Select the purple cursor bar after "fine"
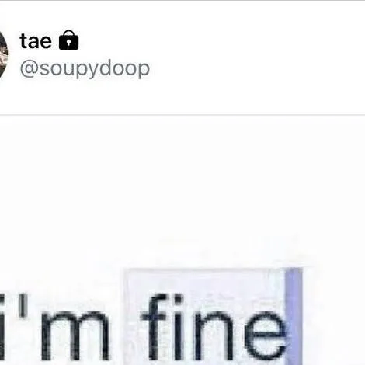Image resolution: width=365 pixels, height=365 pixels. point(294,317)
